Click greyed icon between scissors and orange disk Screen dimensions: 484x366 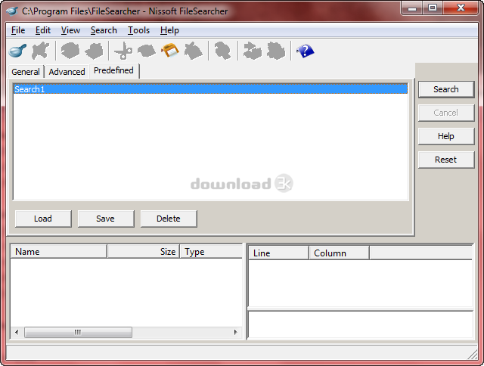[147, 51]
